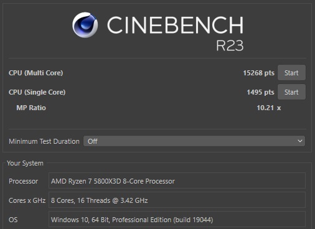This screenshot has width=315, height=229.
Task: Click the 1495 pts single core score
Action: point(260,92)
